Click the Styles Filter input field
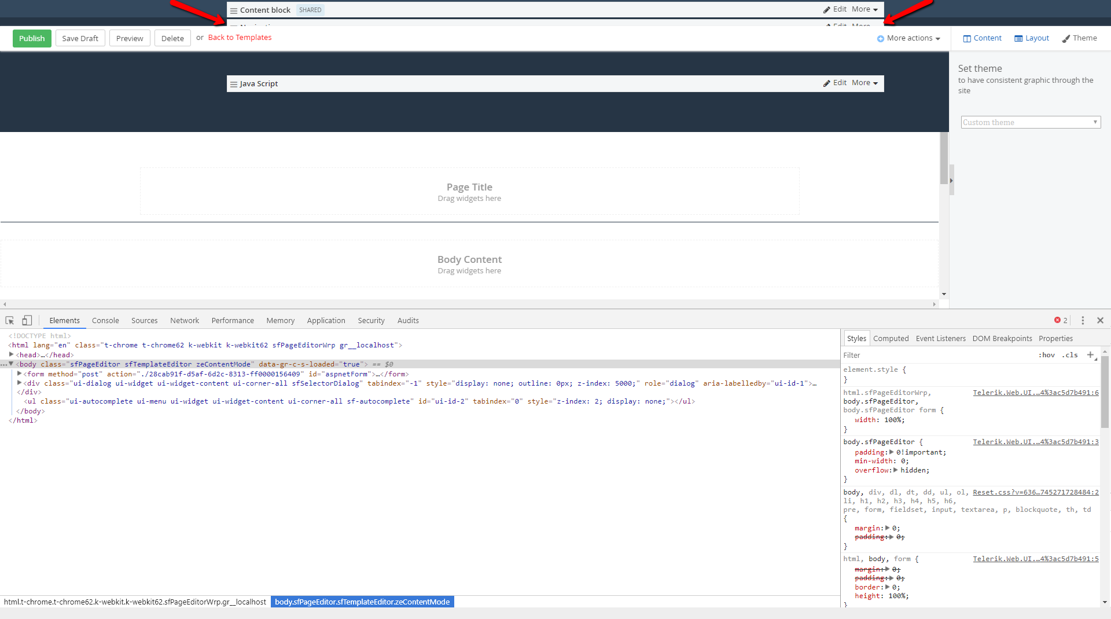1111x619 pixels. click(x=937, y=355)
